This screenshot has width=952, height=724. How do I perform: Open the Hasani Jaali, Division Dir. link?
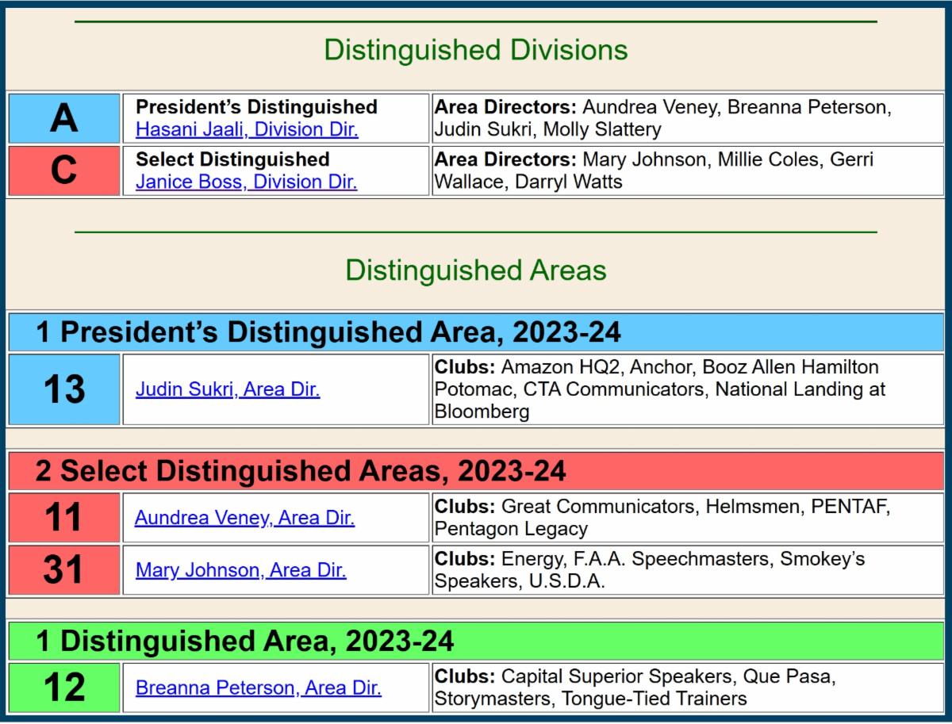[x=247, y=130]
